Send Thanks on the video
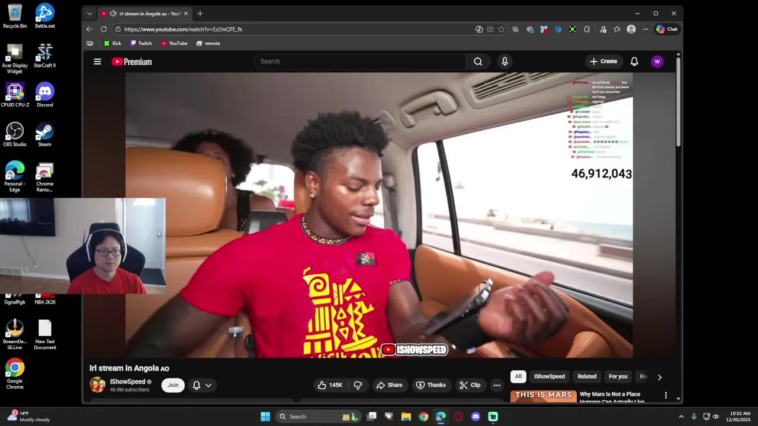This screenshot has width=758, height=426. pyautogui.click(x=431, y=385)
